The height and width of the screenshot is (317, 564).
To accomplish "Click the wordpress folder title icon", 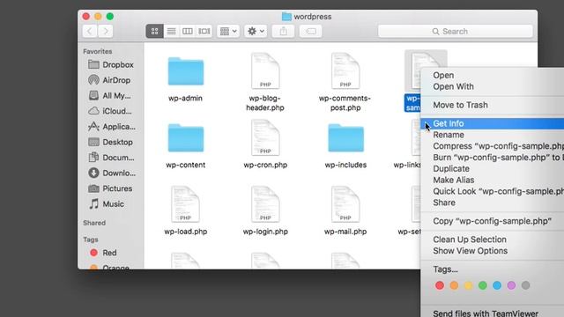I will (x=286, y=17).
